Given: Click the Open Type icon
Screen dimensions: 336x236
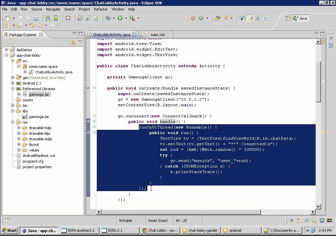Looking at the screenshot, I should [217, 18].
